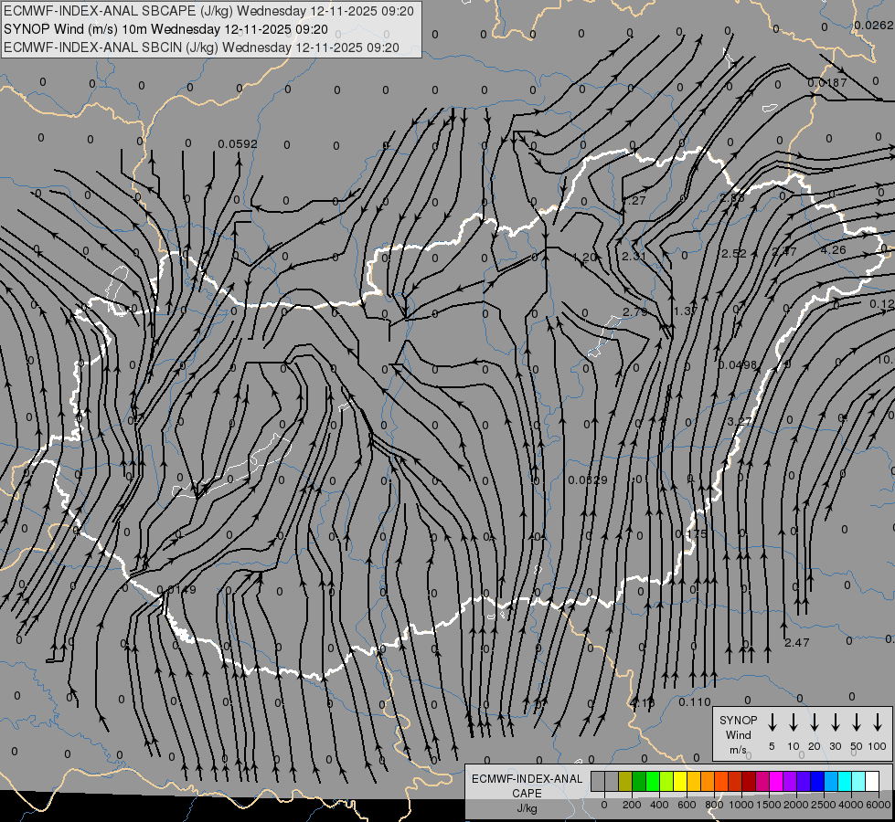
Task: Click the 0.175 value on the map
Action: (690, 534)
